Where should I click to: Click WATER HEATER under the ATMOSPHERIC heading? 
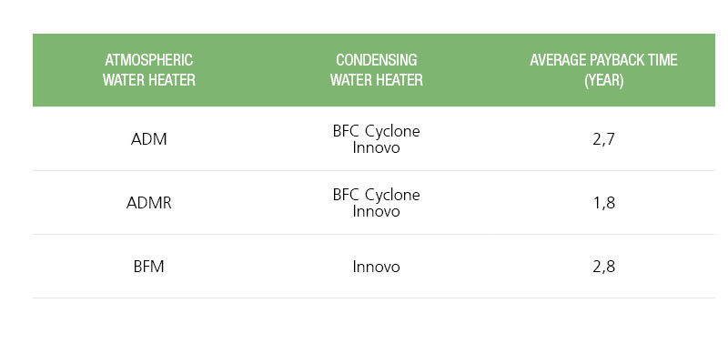tap(149, 79)
